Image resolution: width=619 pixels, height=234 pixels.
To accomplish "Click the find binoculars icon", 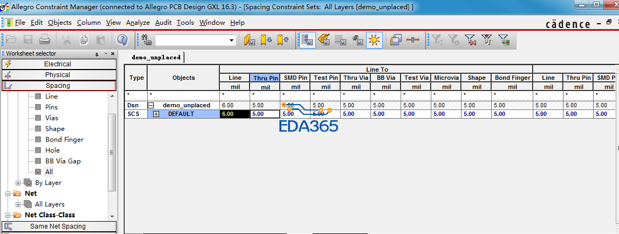I will [x=147, y=39].
